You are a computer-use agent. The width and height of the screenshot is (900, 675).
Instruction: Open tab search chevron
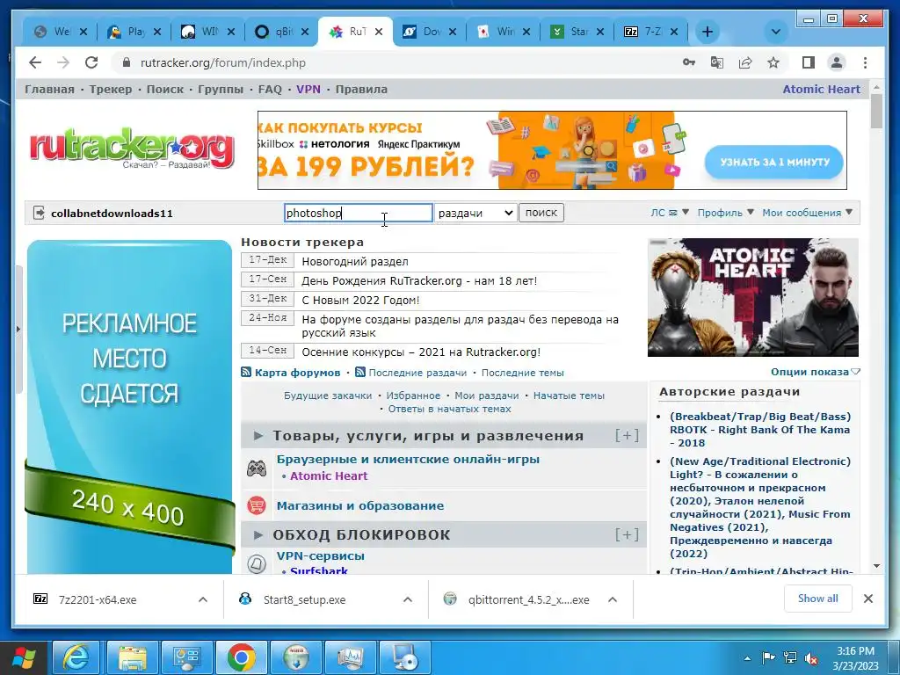pos(775,32)
